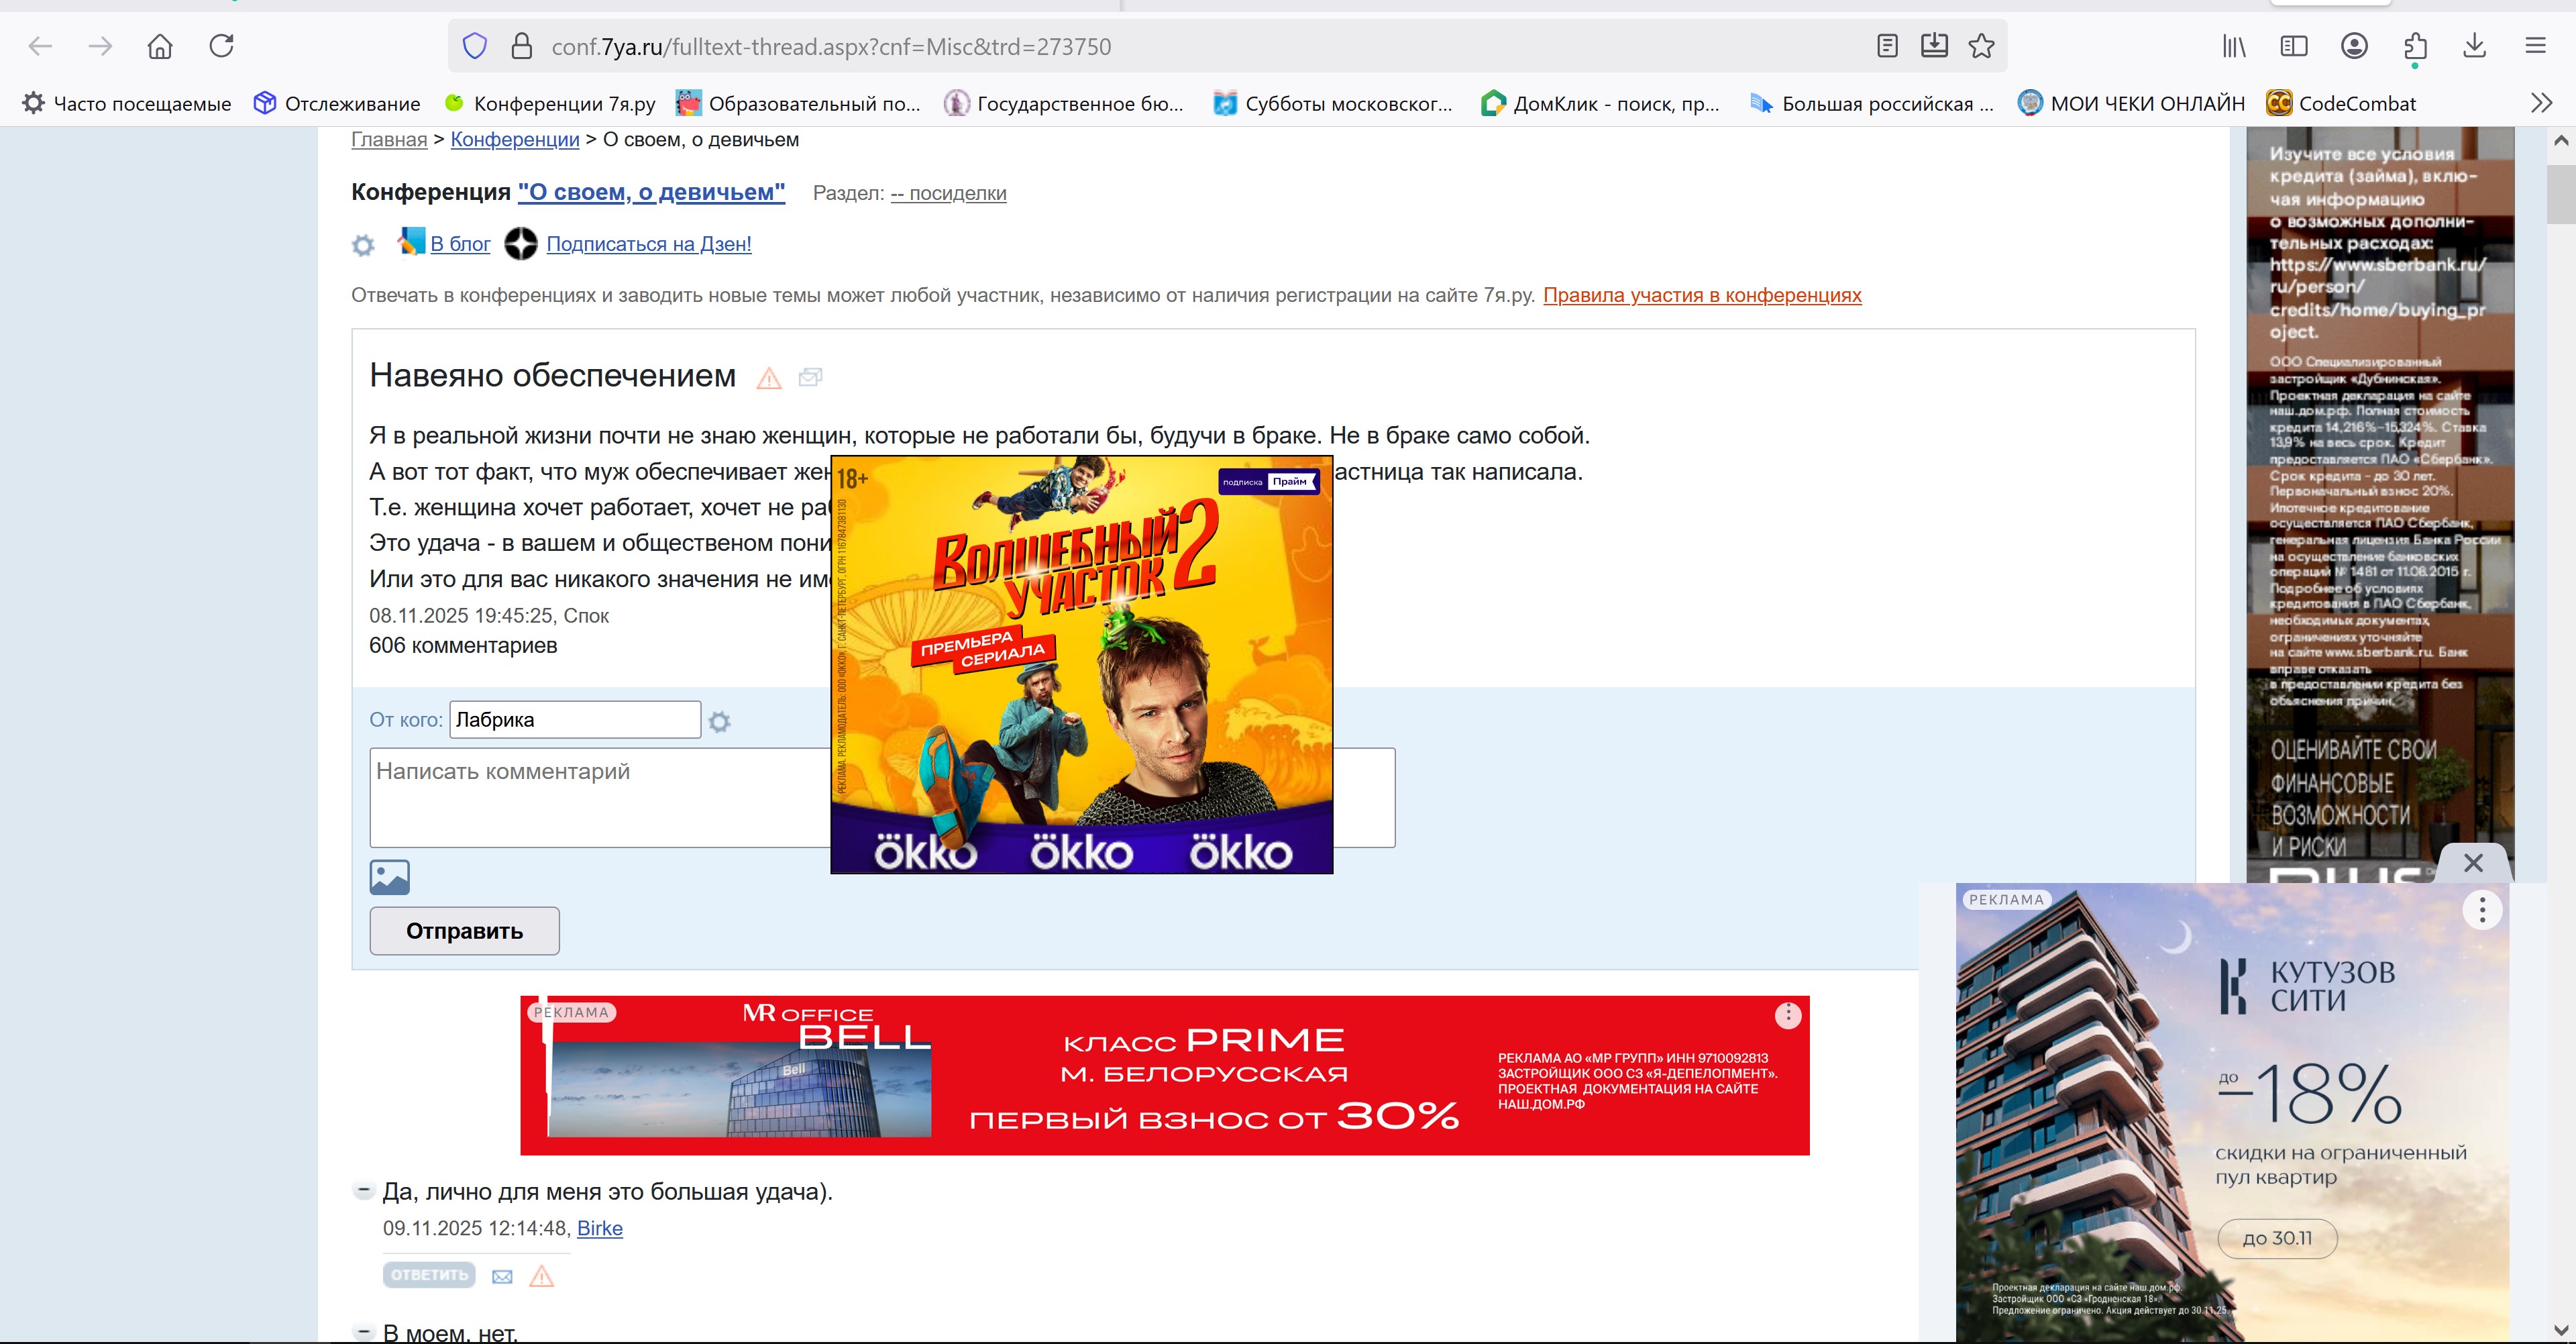The height and width of the screenshot is (1344, 2576).
Task: Bookmark this page with star icon
Action: (x=1981, y=46)
